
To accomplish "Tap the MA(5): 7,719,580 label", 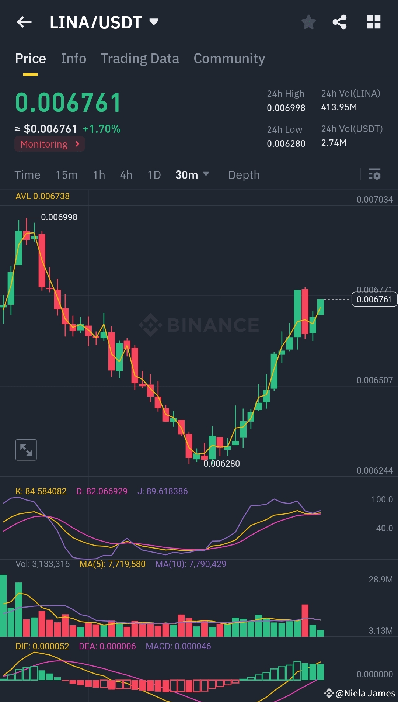I will point(112,564).
